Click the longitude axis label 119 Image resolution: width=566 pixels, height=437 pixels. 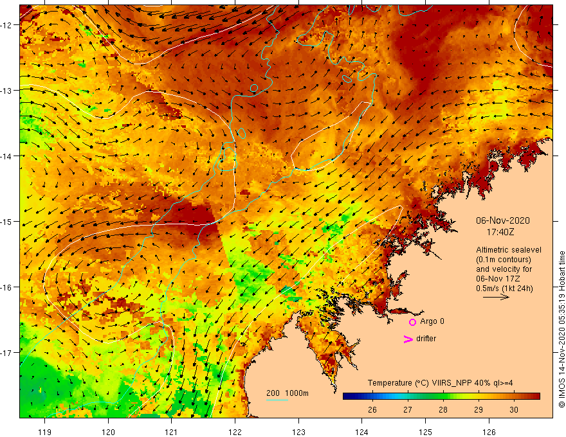point(45,432)
